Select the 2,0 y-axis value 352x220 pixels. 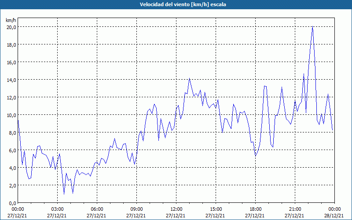point(13,186)
